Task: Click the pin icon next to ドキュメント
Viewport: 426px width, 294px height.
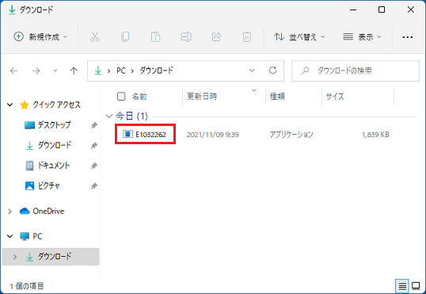Action: point(94,166)
